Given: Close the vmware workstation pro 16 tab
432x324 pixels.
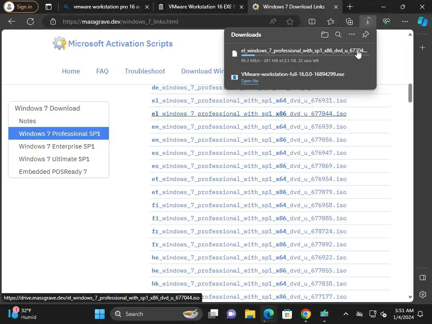Looking at the screenshot, I should 147,7.
